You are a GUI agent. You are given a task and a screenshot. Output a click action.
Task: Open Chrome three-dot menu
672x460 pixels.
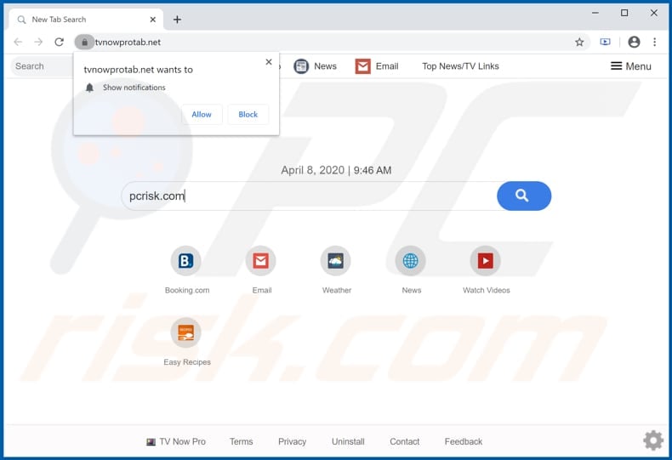coord(654,42)
